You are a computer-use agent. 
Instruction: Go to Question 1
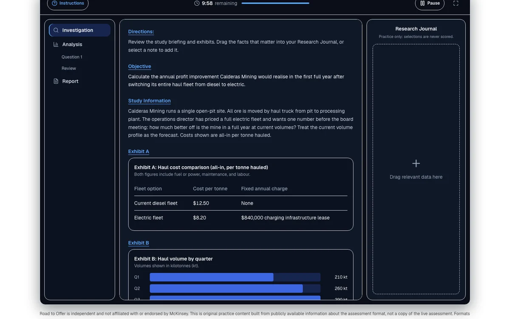[x=72, y=57]
